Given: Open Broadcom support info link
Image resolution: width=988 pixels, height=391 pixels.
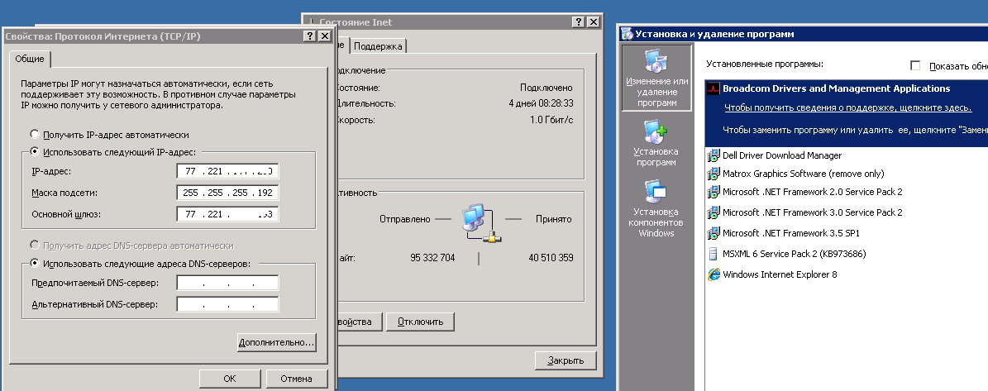Looking at the screenshot, I should coord(848,107).
